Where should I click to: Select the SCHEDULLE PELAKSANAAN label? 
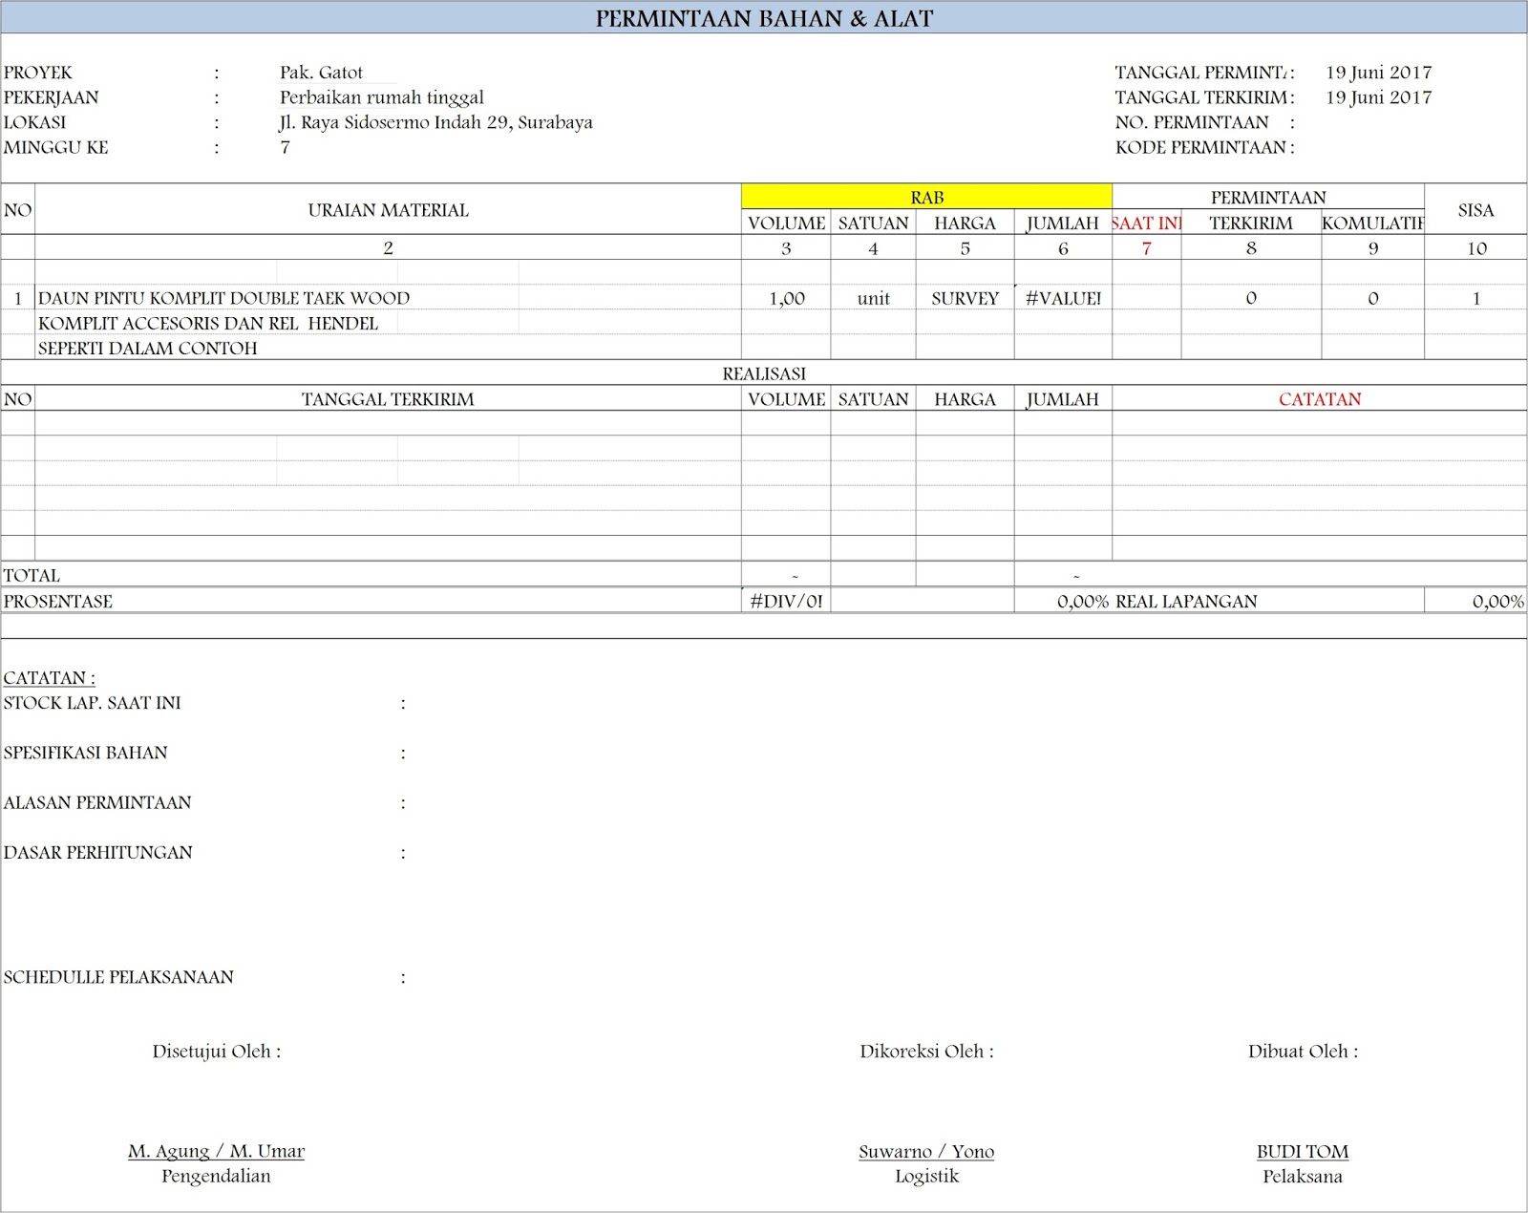[x=118, y=977]
